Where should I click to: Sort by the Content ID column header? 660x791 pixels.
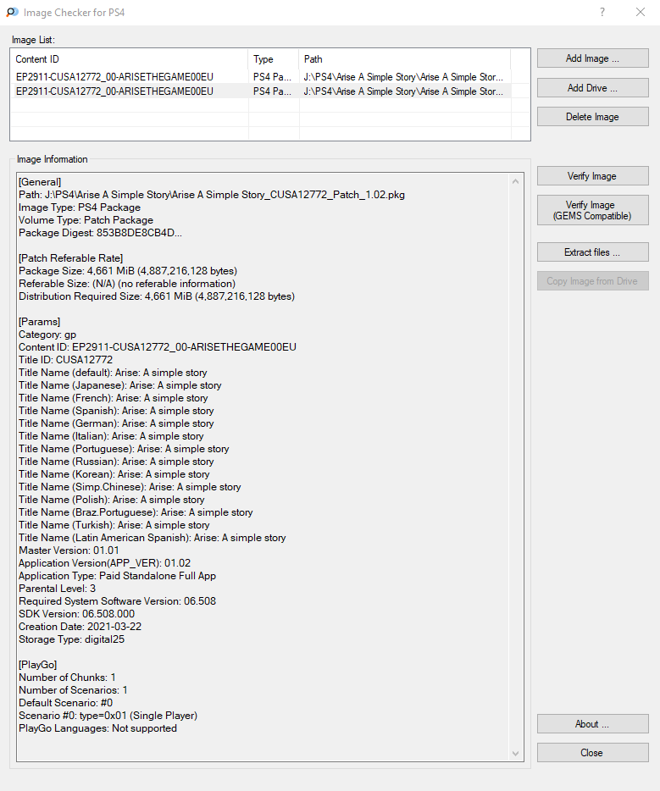[x=129, y=59]
